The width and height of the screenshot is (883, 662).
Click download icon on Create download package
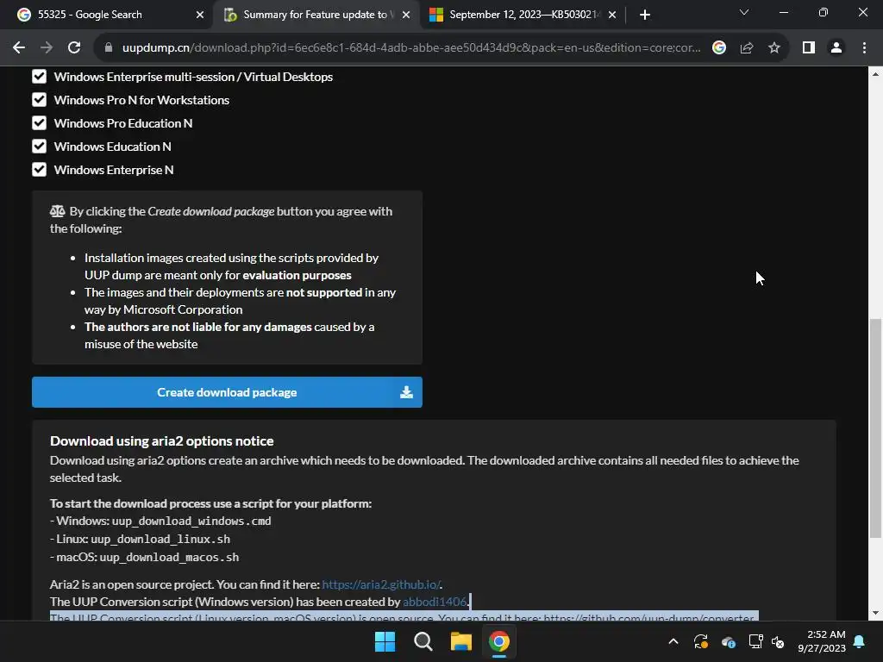pos(406,392)
